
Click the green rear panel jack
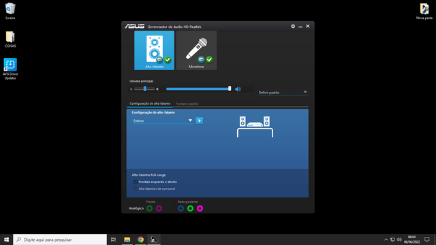coord(190,208)
